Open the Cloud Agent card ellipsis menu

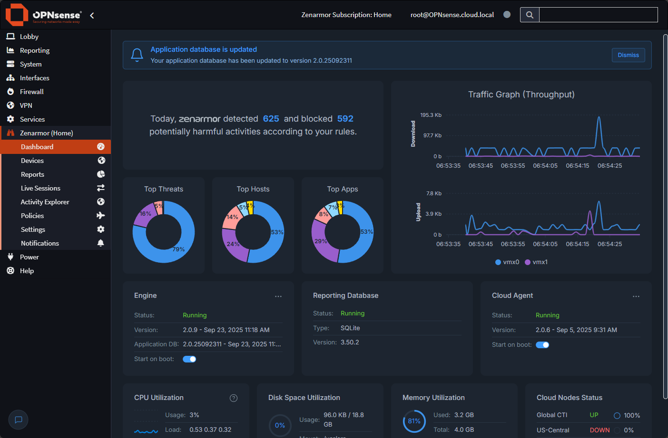pyautogui.click(x=636, y=296)
